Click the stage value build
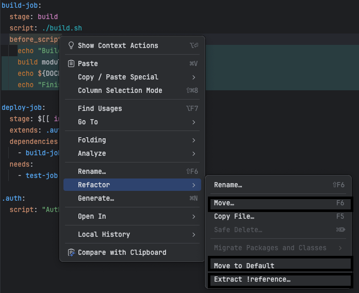Screen dimensions: 359x293 [47, 17]
